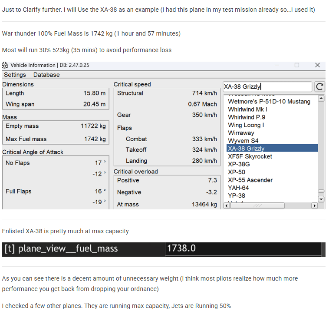The image size is (329, 311).
Task: Click Combat flaps speed 333 km/h
Action: tap(204, 139)
